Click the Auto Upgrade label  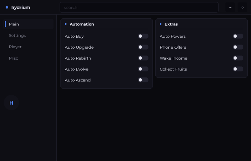point(79,47)
